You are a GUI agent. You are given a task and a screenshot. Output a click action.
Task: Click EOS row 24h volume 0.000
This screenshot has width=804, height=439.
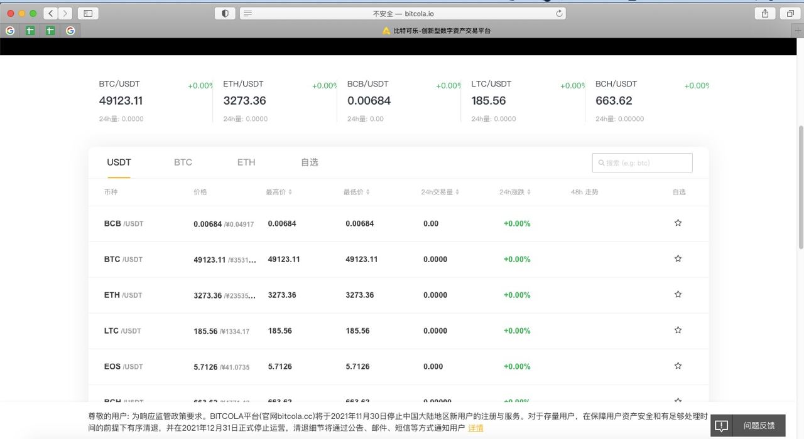[x=433, y=366]
